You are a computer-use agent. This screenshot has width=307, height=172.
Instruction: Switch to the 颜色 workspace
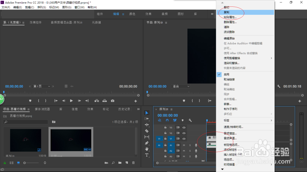132,14
